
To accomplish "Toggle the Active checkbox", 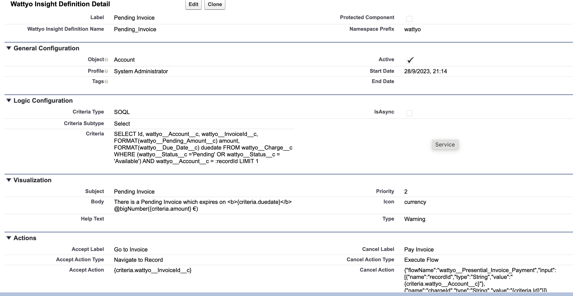I will 410,60.
